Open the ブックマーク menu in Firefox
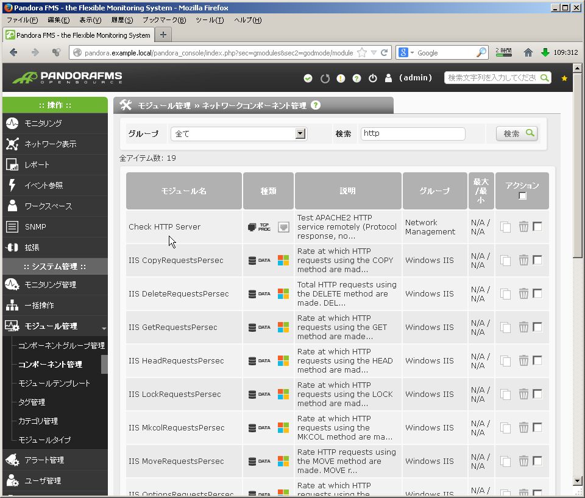 164,20
